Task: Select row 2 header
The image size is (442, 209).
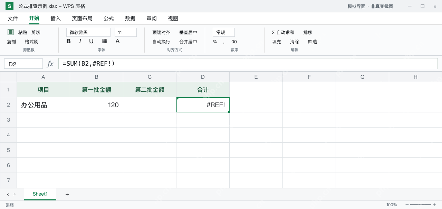Action: point(8,105)
